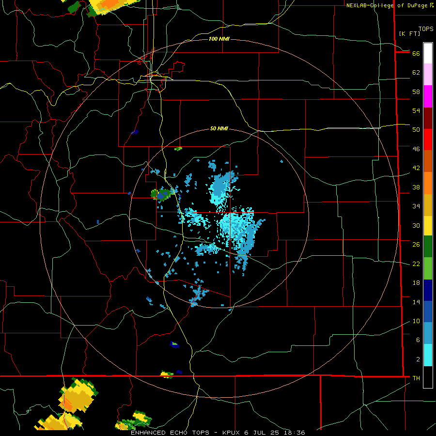The width and height of the screenshot is (436, 436).
Task: Click the medium blue legend swatch
Action: 428,311
